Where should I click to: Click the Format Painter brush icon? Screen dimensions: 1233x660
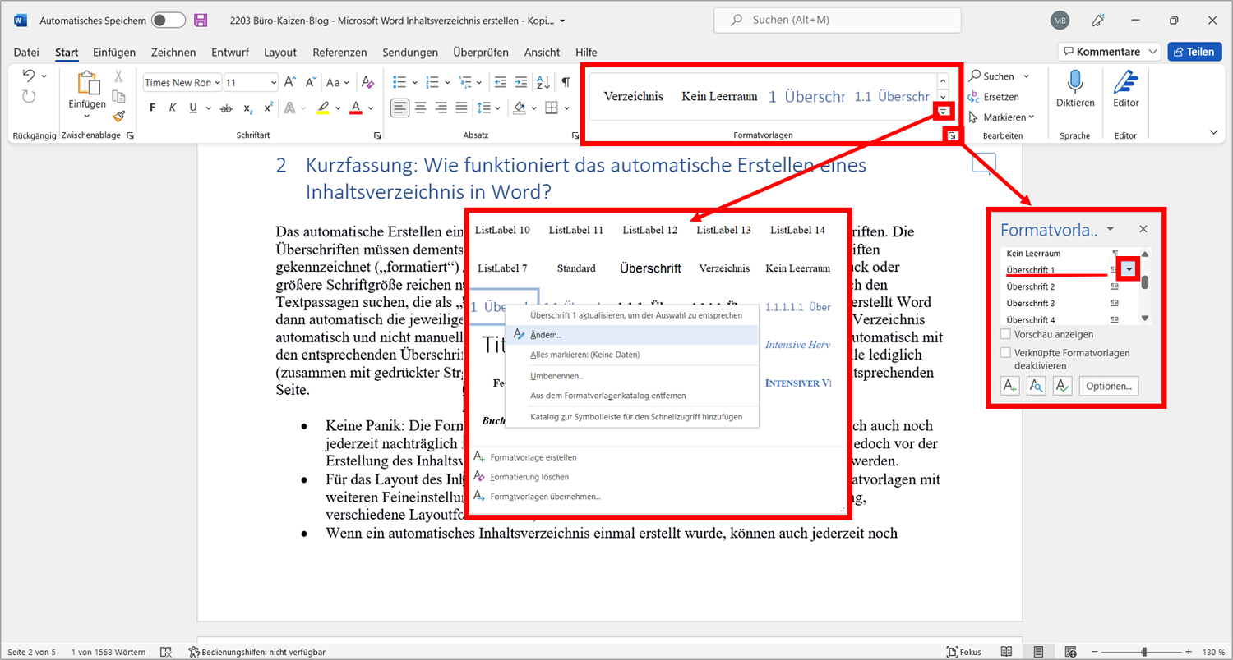pyautogui.click(x=118, y=116)
